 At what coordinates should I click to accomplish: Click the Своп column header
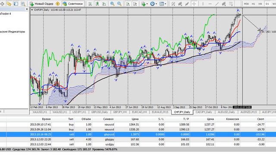click(260, 119)
